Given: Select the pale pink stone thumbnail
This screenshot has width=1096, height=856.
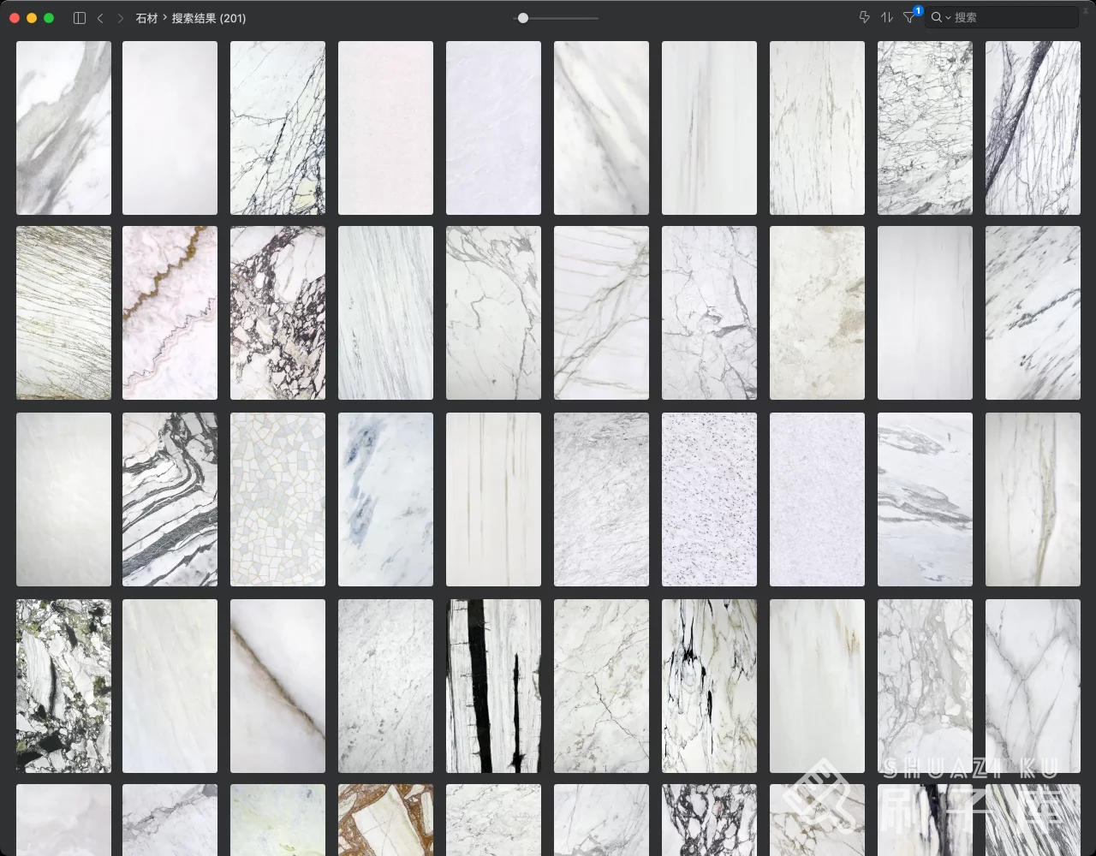Looking at the screenshot, I should [x=385, y=128].
